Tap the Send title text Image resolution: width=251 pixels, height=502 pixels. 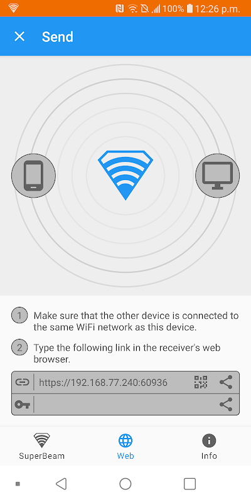coord(58,37)
